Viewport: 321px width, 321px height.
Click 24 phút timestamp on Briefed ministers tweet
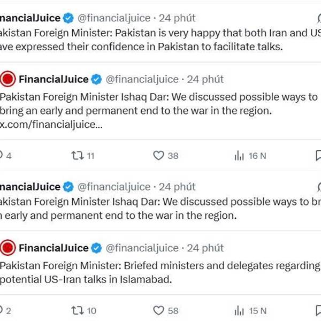pyautogui.click(x=205, y=248)
